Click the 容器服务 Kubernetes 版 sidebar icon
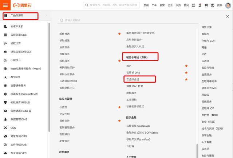This screenshot has width=233, height=158. tap(5, 94)
